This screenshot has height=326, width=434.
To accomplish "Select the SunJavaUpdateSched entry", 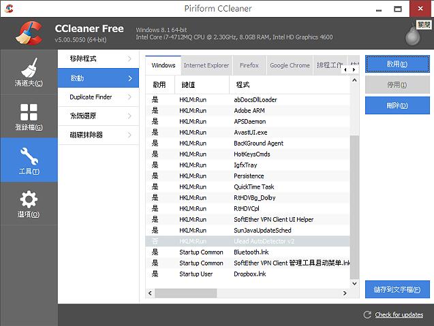I will tap(248, 230).
